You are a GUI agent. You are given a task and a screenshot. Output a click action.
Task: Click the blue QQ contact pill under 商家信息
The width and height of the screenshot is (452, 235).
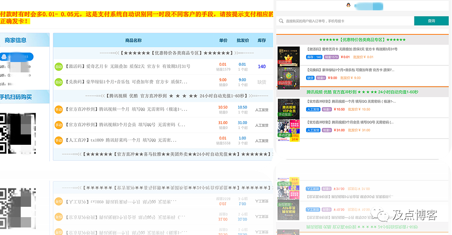[17, 57]
